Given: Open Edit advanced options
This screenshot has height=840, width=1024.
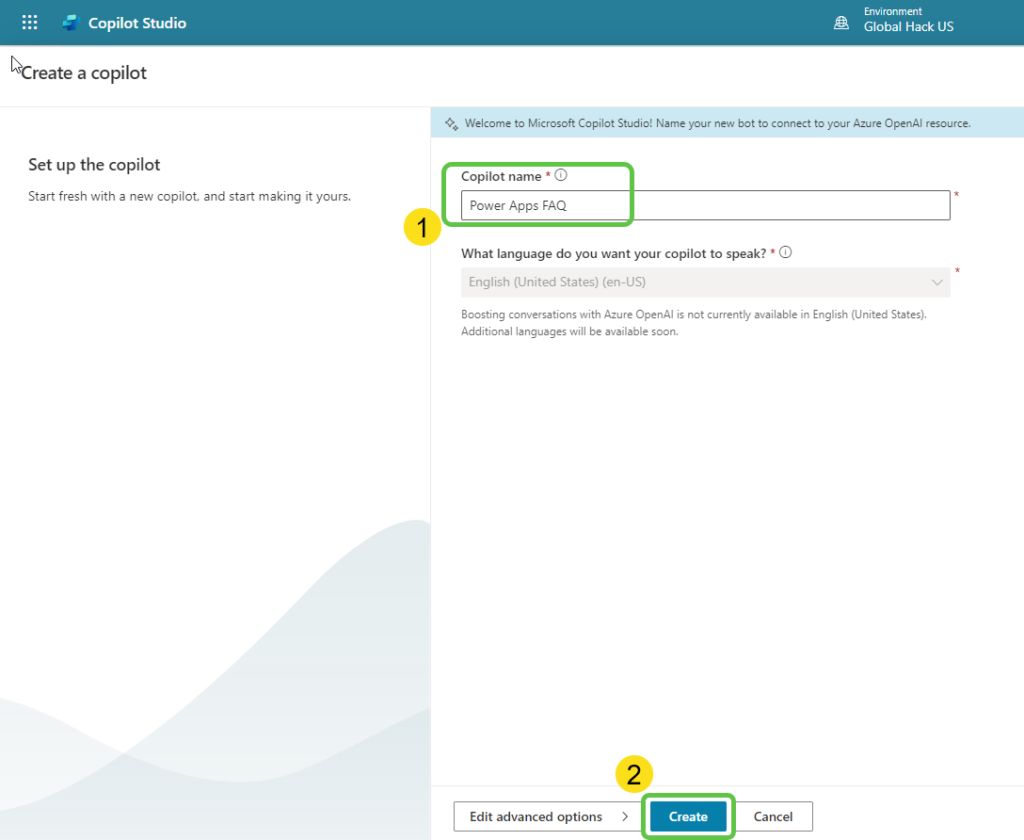Looking at the screenshot, I should pyautogui.click(x=536, y=816).
